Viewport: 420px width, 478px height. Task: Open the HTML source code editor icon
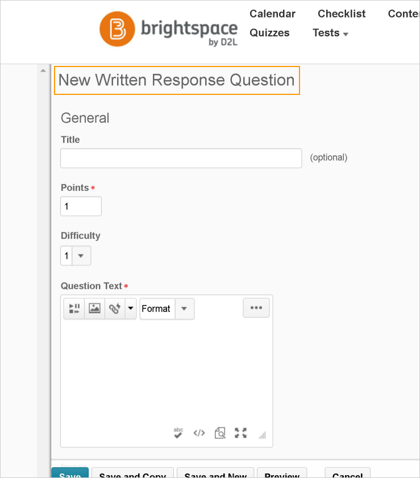(199, 433)
